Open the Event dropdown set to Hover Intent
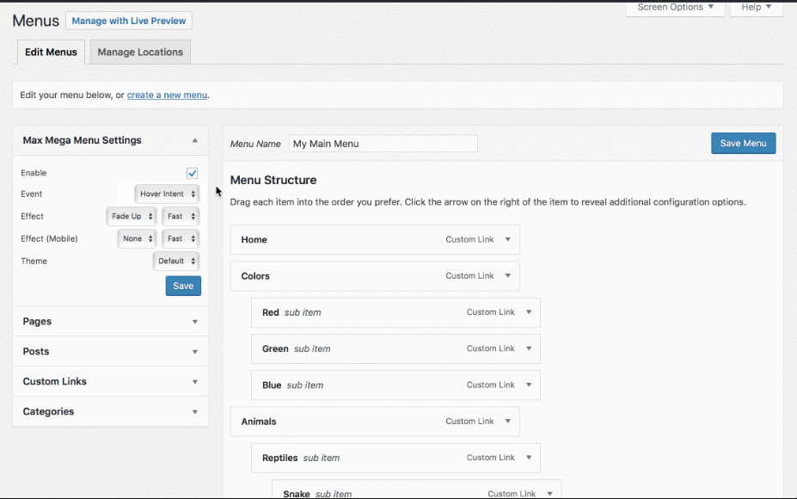Image resolution: width=797 pixels, height=499 pixels. pyautogui.click(x=167, y=194)
